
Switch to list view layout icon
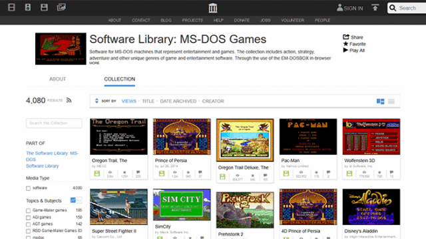(x=391, y=102)
